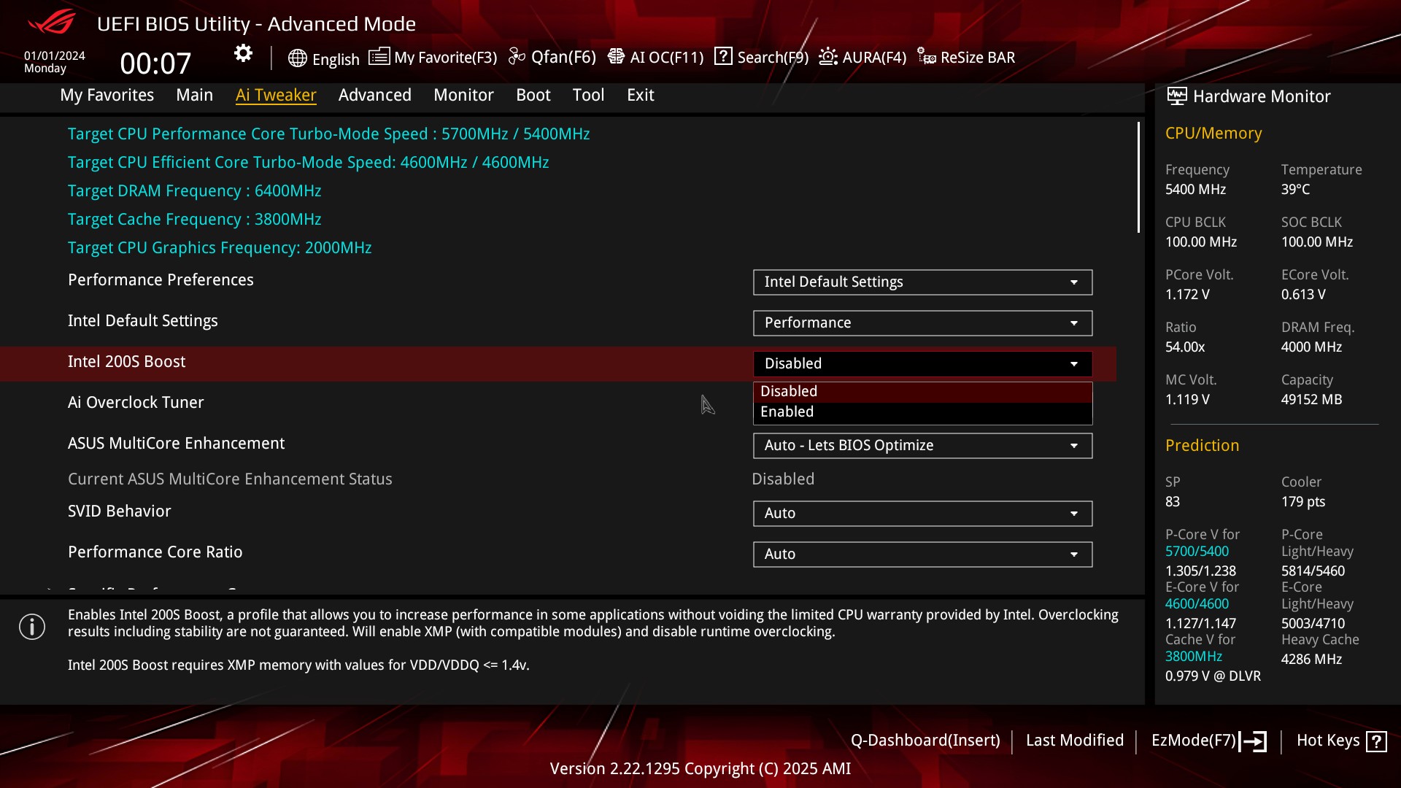
Task: Open the Monitor tab
Action: coord(463,95)
